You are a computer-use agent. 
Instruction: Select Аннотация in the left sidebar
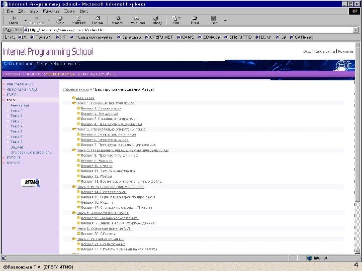coord(20,105)
